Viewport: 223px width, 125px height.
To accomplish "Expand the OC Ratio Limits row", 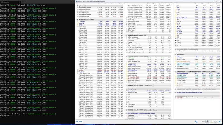I will coord(127,82).
